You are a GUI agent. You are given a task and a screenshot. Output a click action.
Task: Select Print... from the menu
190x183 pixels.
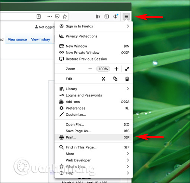tap(94, 137)
